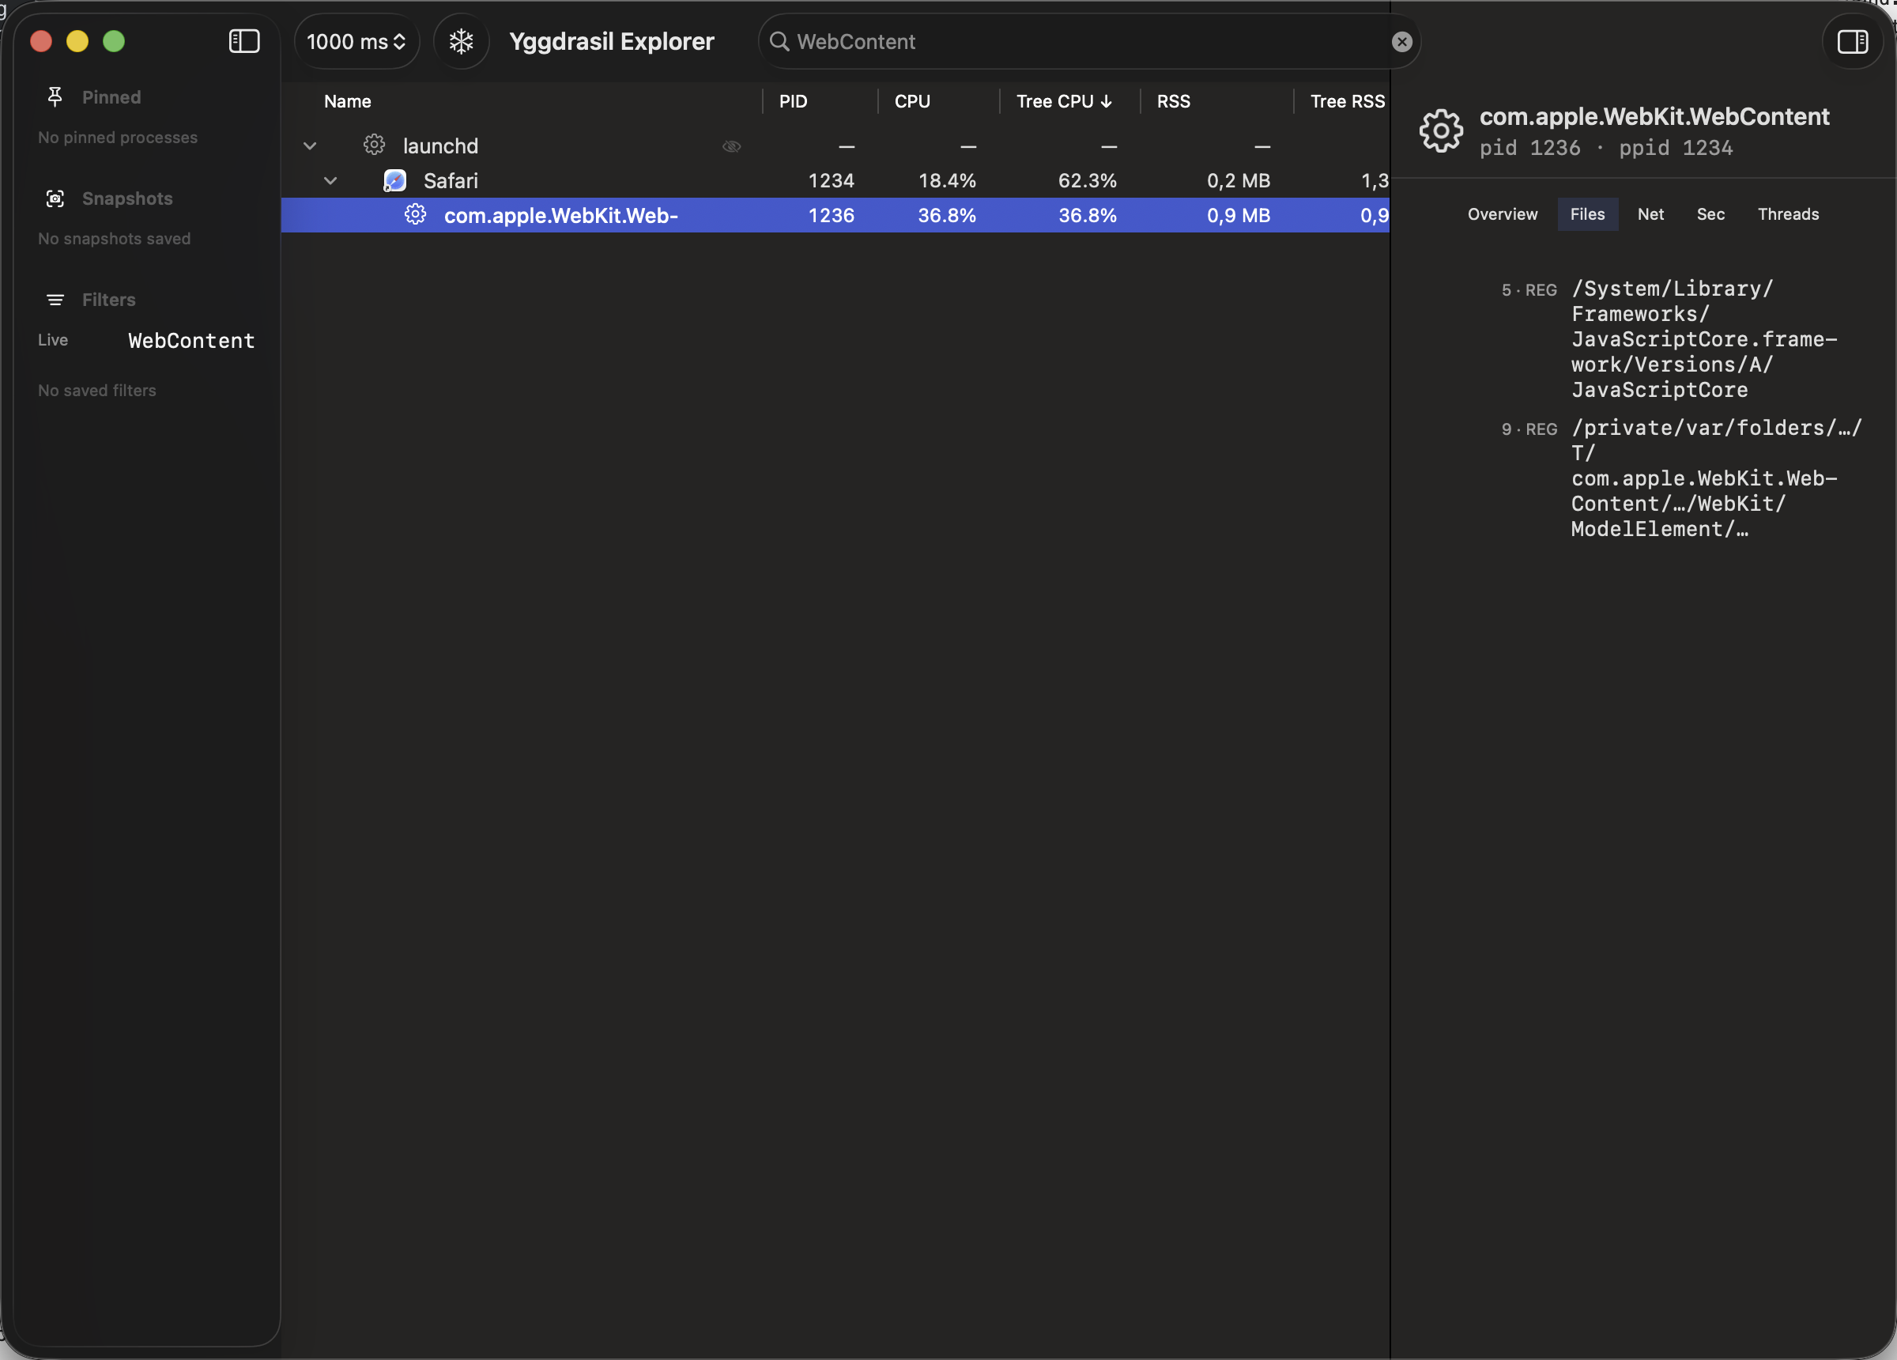Select the launchd process row
The image size is (1897, 1360).
[x=835, y=145]
